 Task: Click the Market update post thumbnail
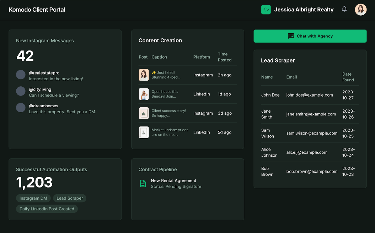(x=144, y=132)
